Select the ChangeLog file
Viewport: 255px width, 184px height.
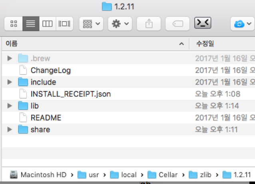pos(50,70)
